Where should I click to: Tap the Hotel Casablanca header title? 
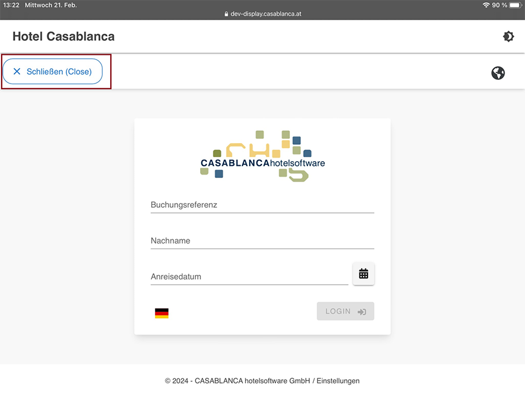pyautogui.click(x=64, y=37)
